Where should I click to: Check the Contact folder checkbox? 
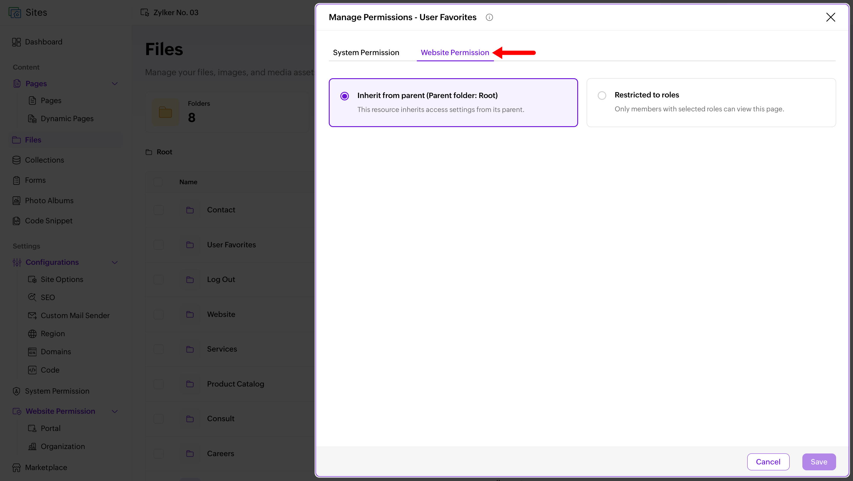pos(159,210)
